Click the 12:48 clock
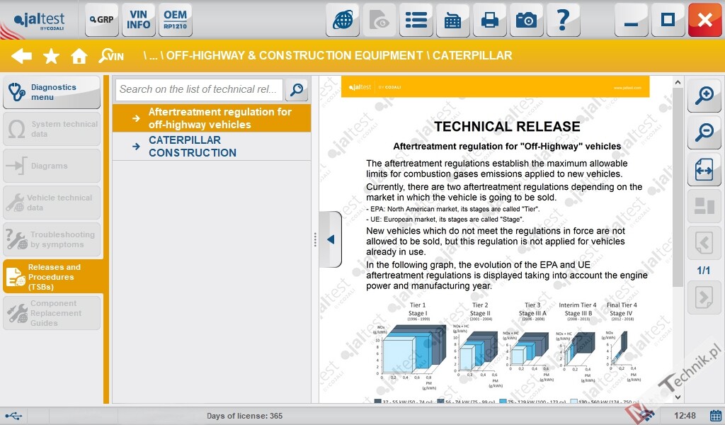The height and width of the screenshot is (425, 725). click(x=685, y=416)
